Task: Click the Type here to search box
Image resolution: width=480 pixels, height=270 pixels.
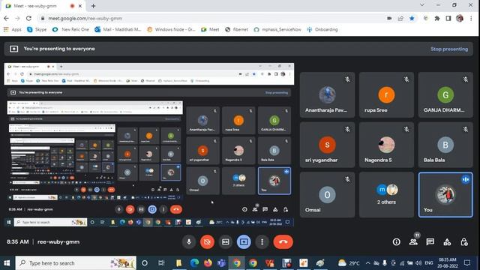Action: click(76, 263)
